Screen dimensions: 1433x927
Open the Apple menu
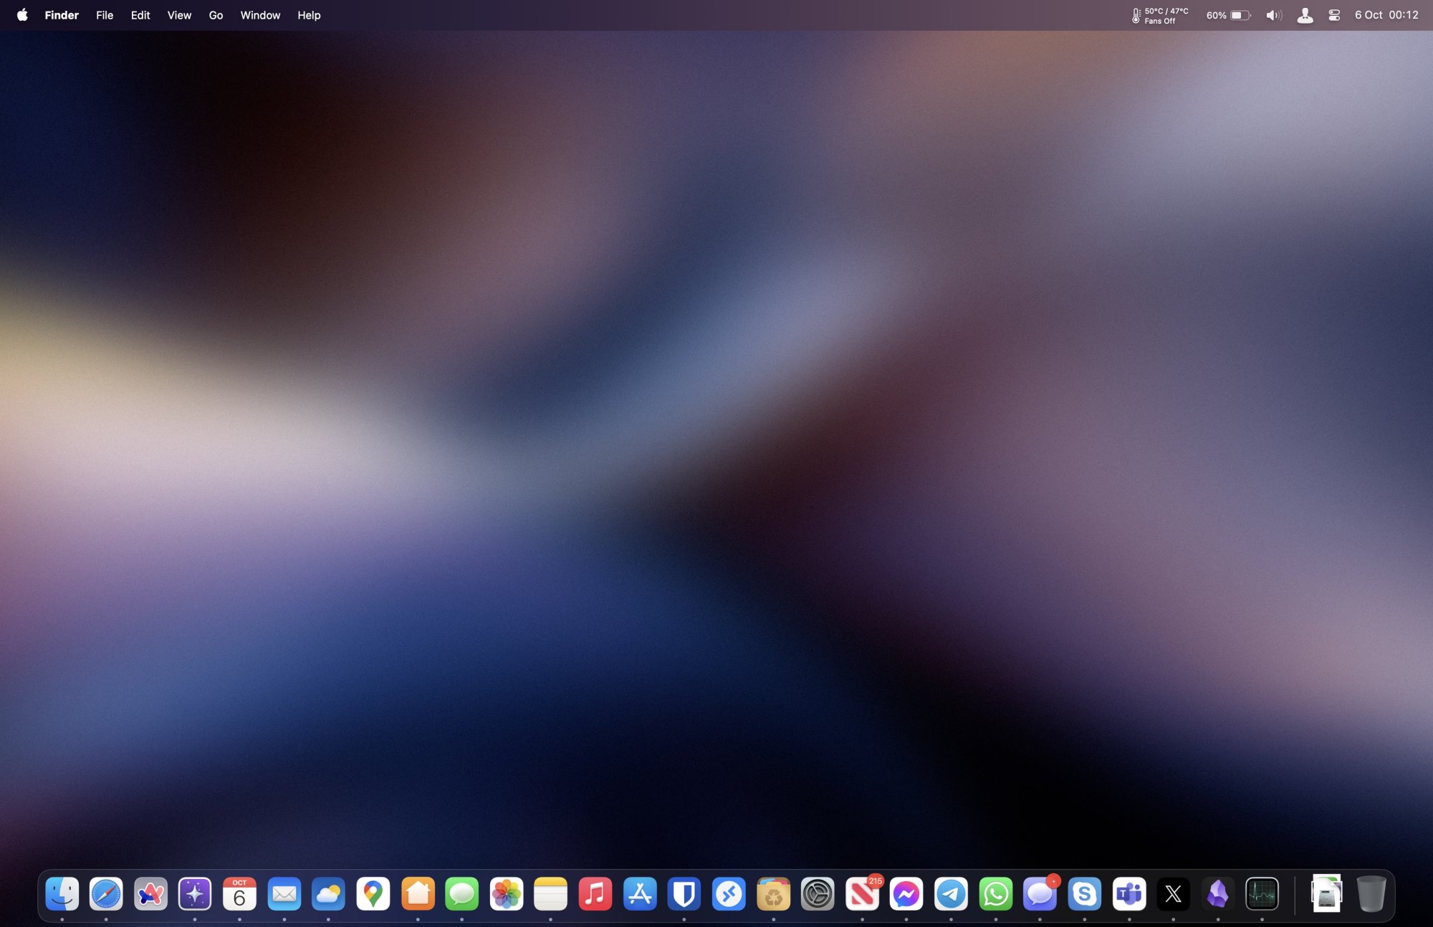pyautogui.click(x=22, y=15)
